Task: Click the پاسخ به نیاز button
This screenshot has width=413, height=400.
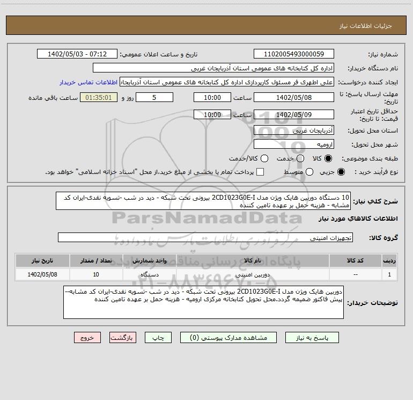Action: 312,338
